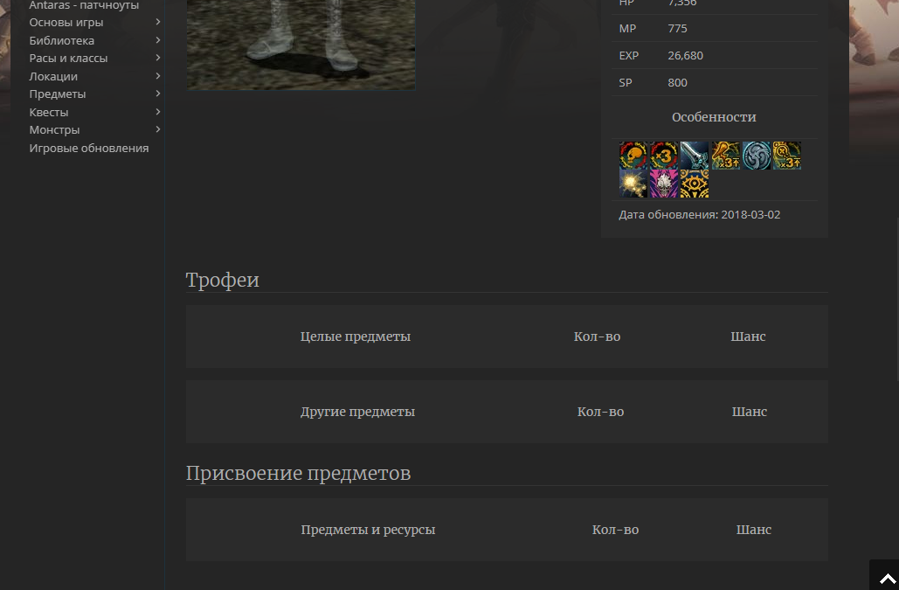Select the silver sword feature icon

695,156
